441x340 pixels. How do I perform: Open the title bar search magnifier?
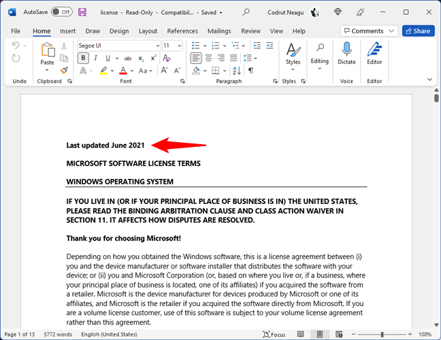pos(246,12)
